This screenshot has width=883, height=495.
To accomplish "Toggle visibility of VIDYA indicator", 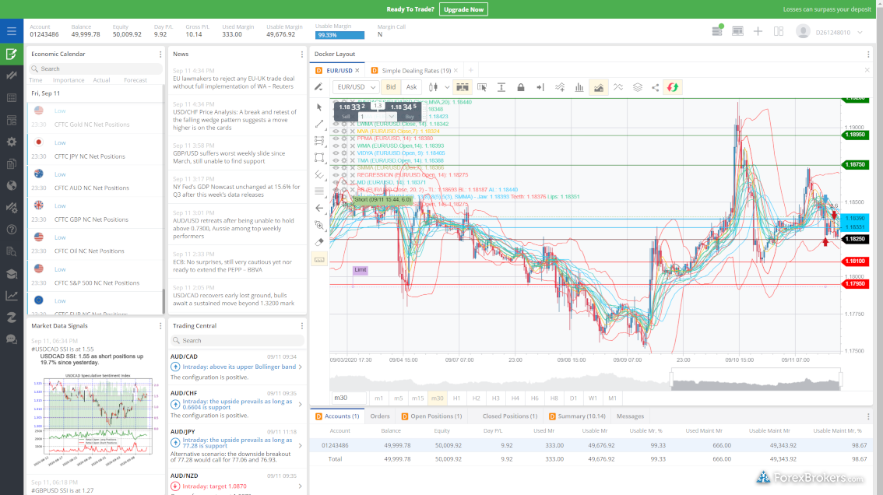I will pos(336,153).
